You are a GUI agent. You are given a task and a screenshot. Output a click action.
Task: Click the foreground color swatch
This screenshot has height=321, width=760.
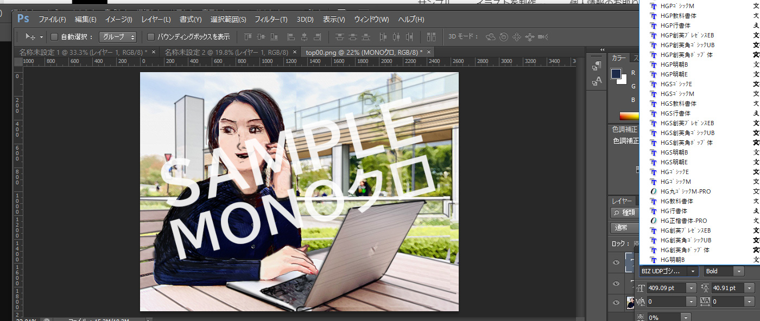coord(616,74)
